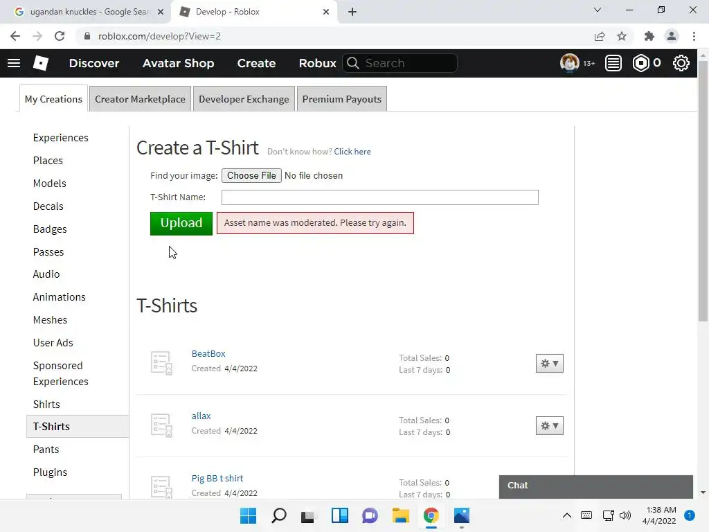Click the T-Shirt Name input field
The width and height of the screenshot is (709, 532).
380,197
